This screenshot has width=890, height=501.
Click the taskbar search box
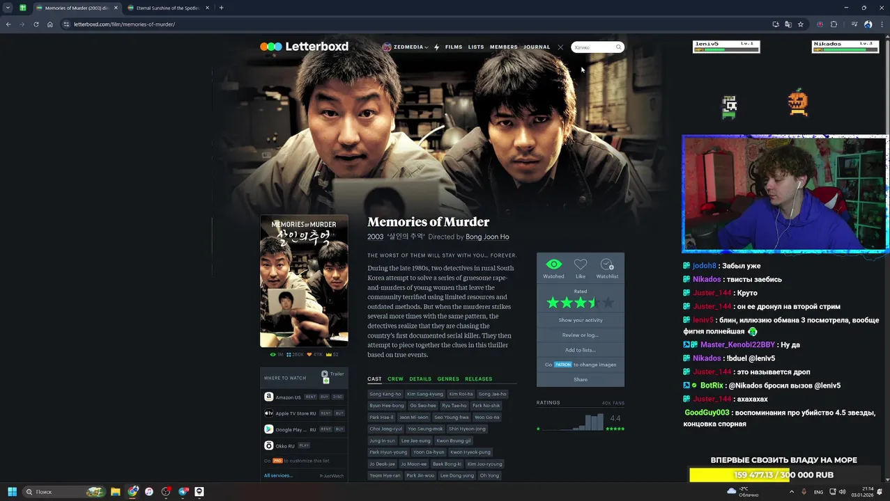coord(63,491)
